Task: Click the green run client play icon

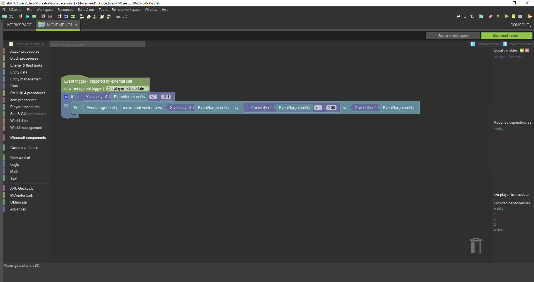Action: [507, 16]
